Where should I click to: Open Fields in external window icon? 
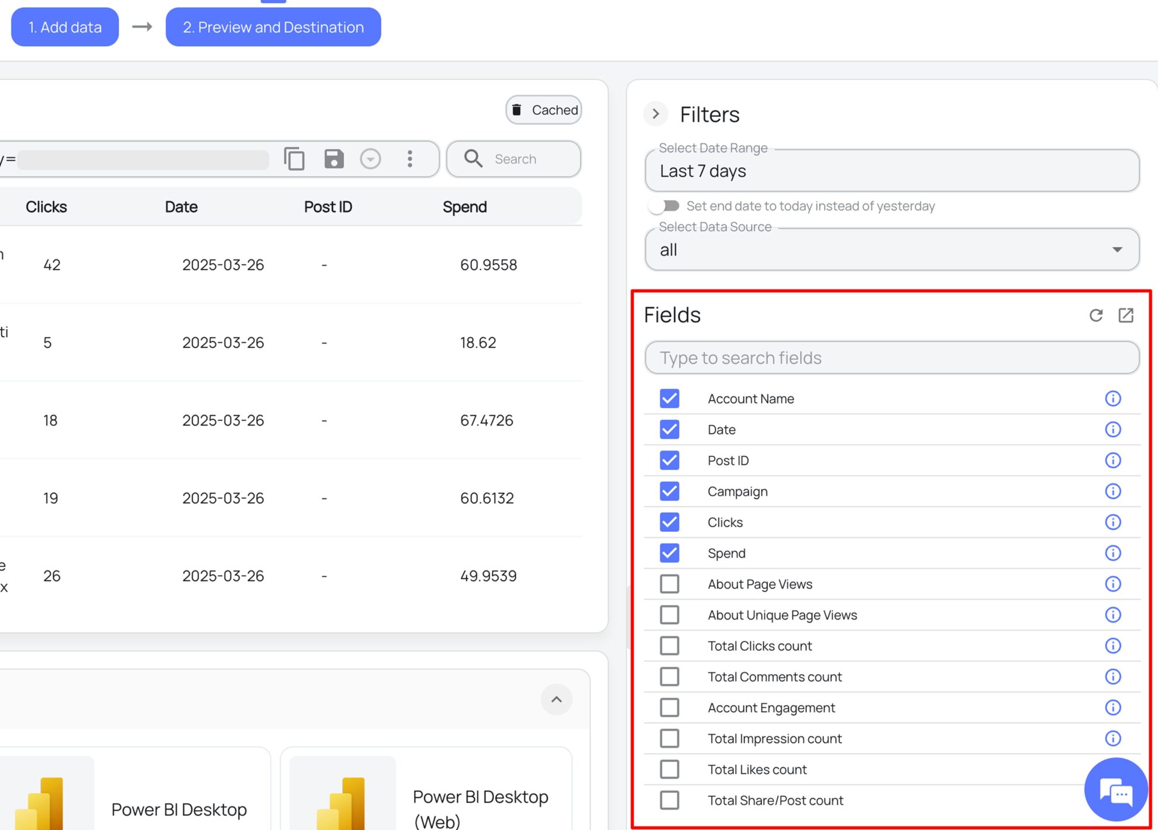point(1126,316)
